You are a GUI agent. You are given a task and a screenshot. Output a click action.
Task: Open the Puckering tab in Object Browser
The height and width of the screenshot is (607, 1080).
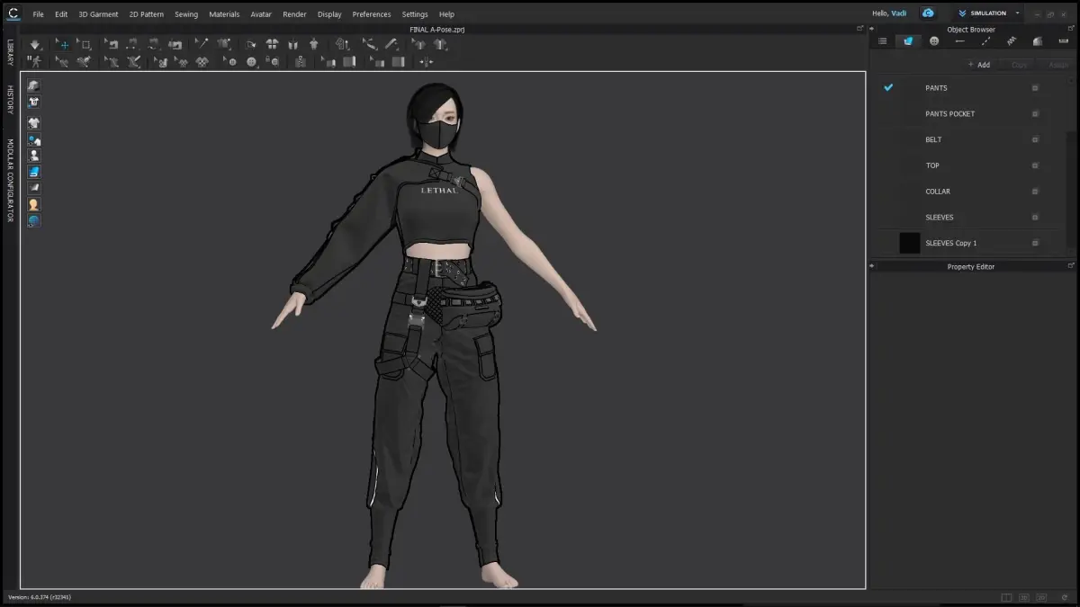(x=1012, y=41)
